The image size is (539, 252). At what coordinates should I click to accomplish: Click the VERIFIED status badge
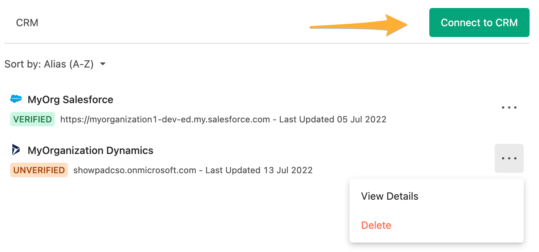(x=32, y=119)
